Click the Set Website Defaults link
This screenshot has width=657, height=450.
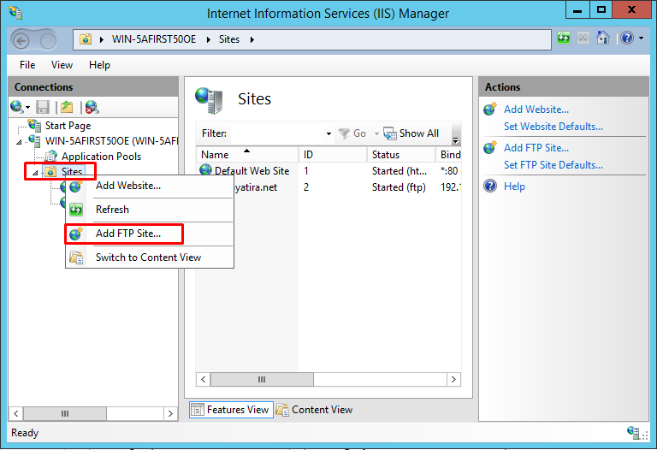pos(553,127)
